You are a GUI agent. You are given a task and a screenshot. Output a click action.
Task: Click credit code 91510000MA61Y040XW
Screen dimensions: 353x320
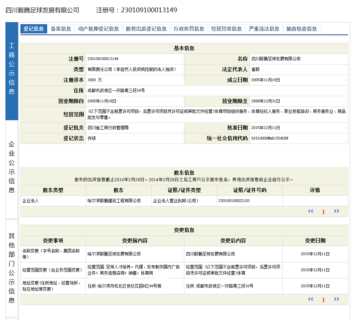click(270, 138)
